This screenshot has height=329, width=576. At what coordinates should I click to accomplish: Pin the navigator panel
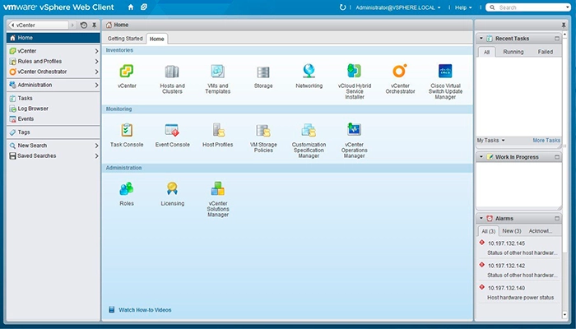click(x=95, y=25)
